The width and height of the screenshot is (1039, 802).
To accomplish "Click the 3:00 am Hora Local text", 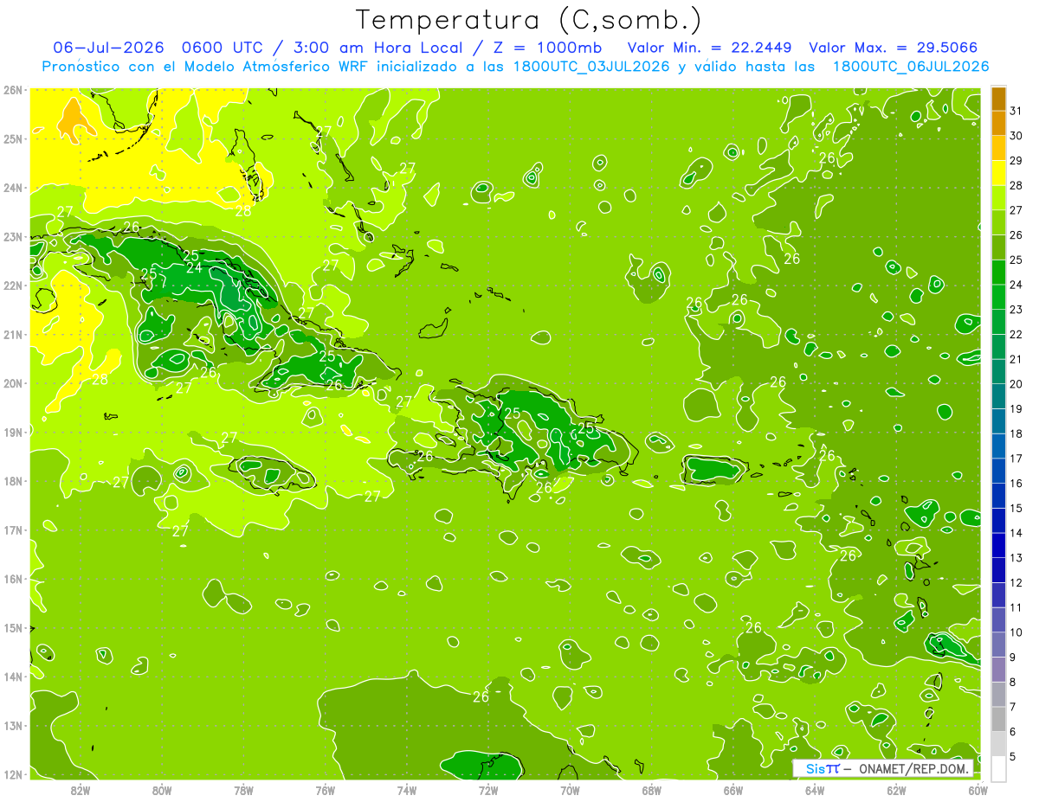I will pos(381,48).
